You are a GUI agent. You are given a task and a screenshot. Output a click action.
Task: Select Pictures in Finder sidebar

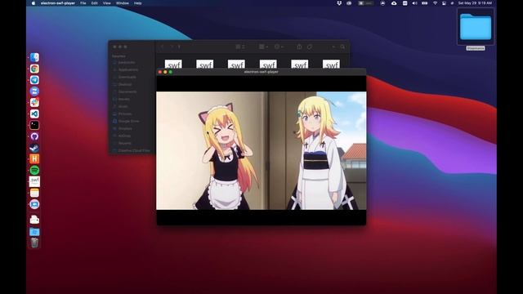point(125,114)
